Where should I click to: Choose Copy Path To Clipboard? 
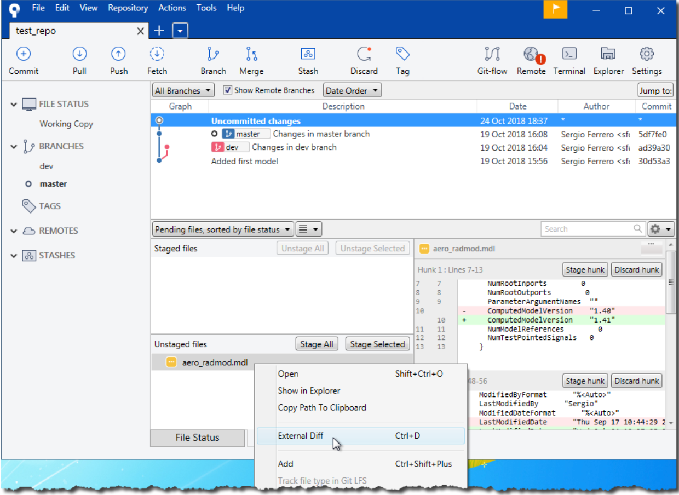360,407
